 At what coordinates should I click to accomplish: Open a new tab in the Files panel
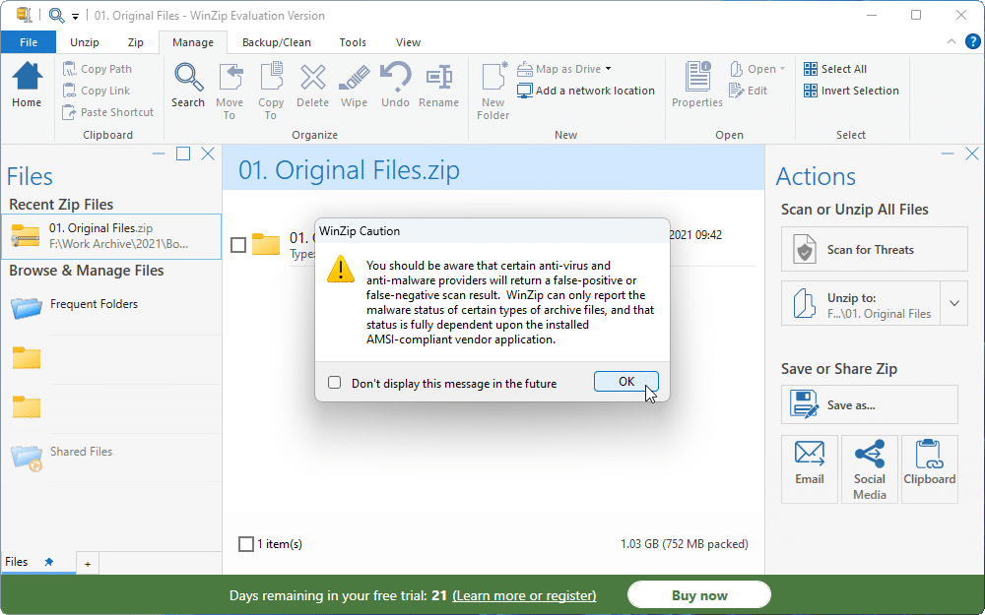coord(87,562)
